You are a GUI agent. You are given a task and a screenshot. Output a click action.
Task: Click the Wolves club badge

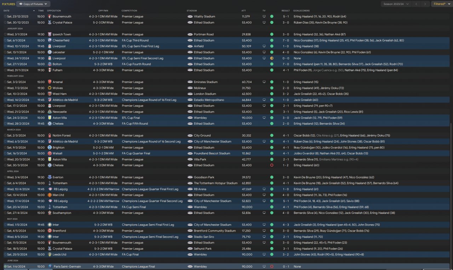point(50,88)
